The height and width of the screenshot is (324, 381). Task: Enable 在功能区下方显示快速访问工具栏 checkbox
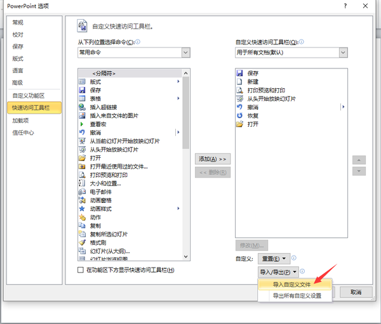point(81,270)
